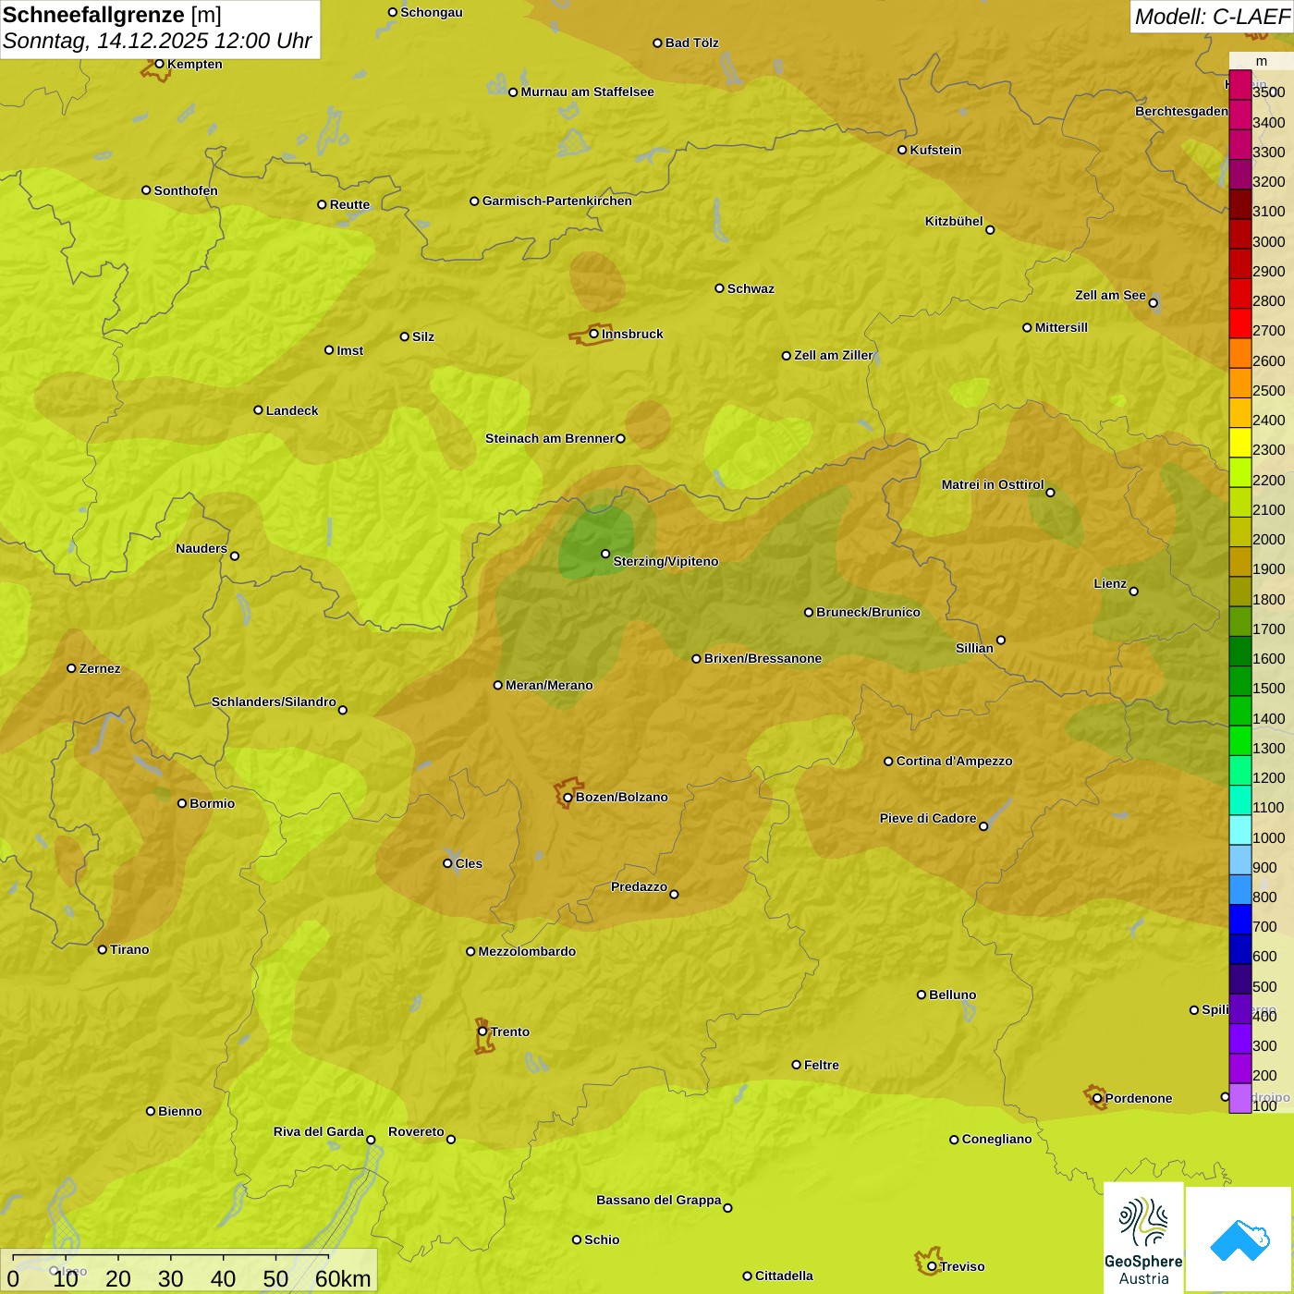Click the Sonthofen label
The width and height of the screenshot is (1294, 1294).
pos(186,190)
